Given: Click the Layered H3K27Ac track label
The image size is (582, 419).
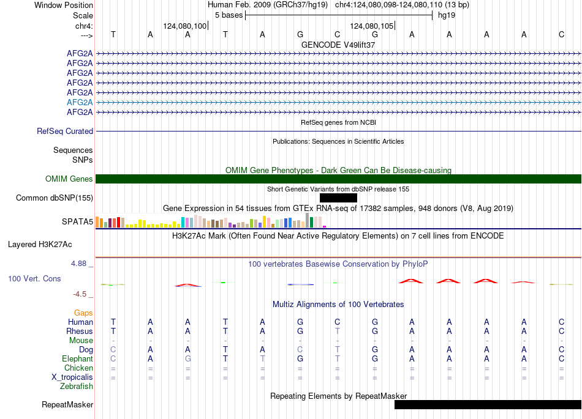Looking at the screenshot, I should [40, 245].
